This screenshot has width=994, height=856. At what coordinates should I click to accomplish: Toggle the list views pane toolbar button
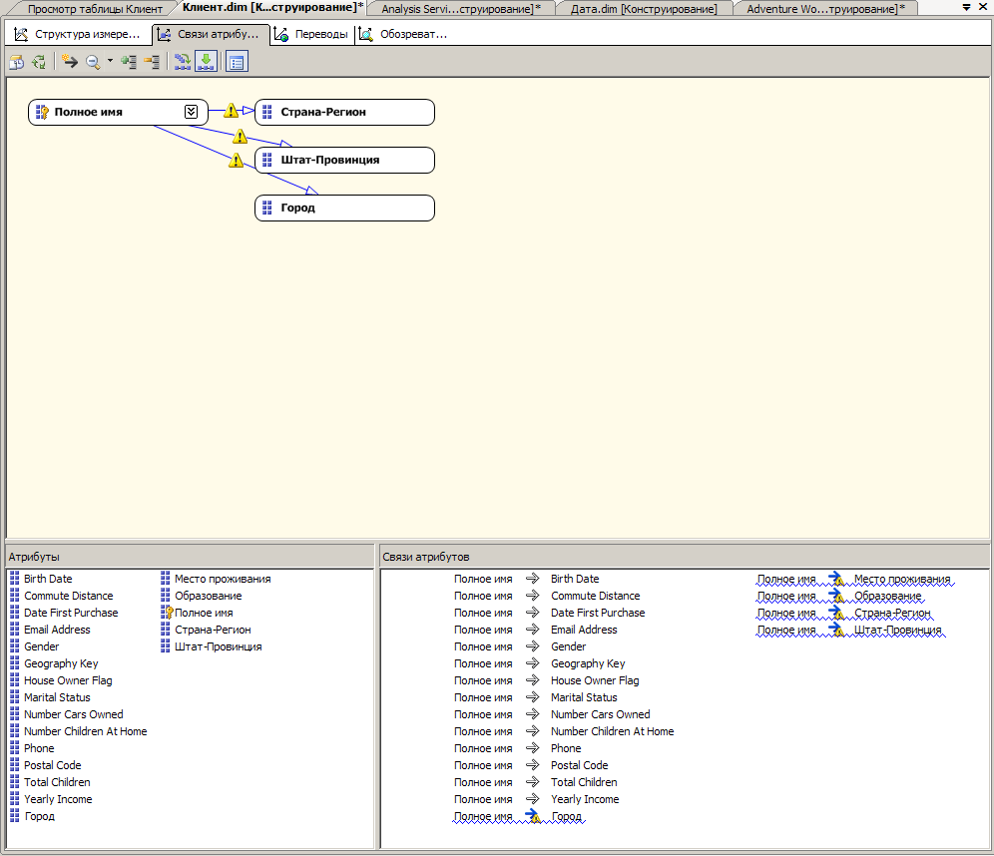coord(237,62)
